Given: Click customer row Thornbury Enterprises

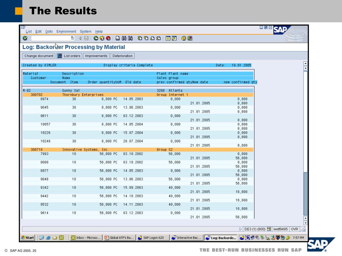Looking at the screenshot, I should 138,95.
